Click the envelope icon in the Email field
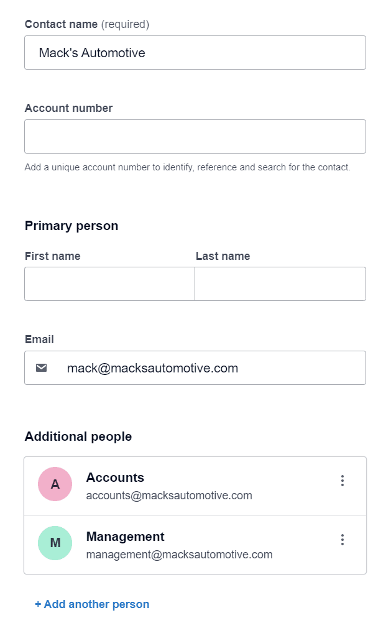Image resolution: width=391 pixels, height=623 pixels. [41, 367]
